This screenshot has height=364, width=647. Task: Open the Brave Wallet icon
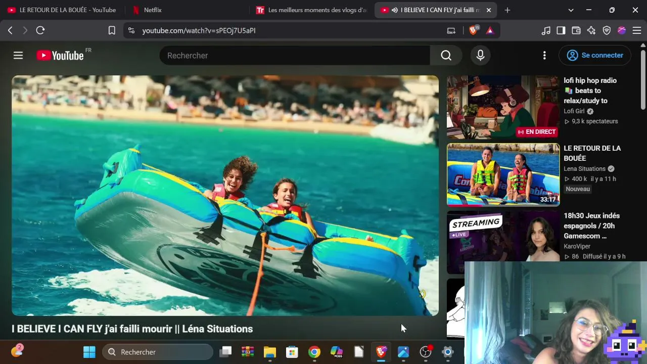576,30
